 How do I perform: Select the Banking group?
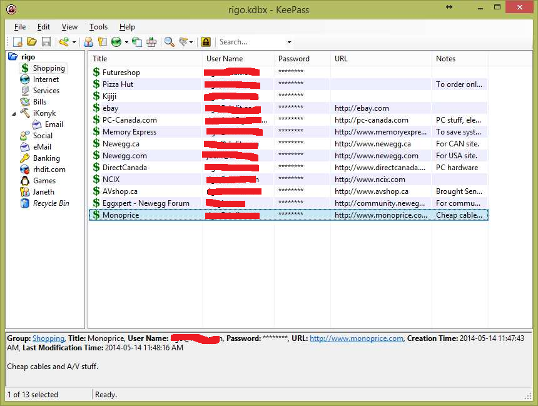(x=46, y=158)
